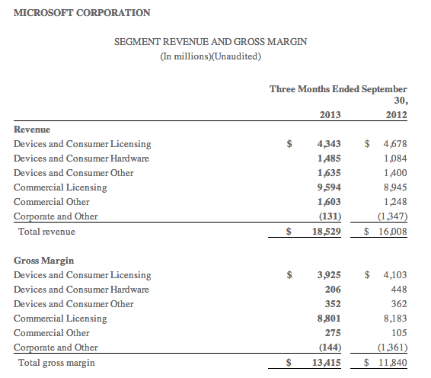Click Devices and Consumer Licensing under Revenue
This screenshot has width=431, height=378.
coord(82,144)
